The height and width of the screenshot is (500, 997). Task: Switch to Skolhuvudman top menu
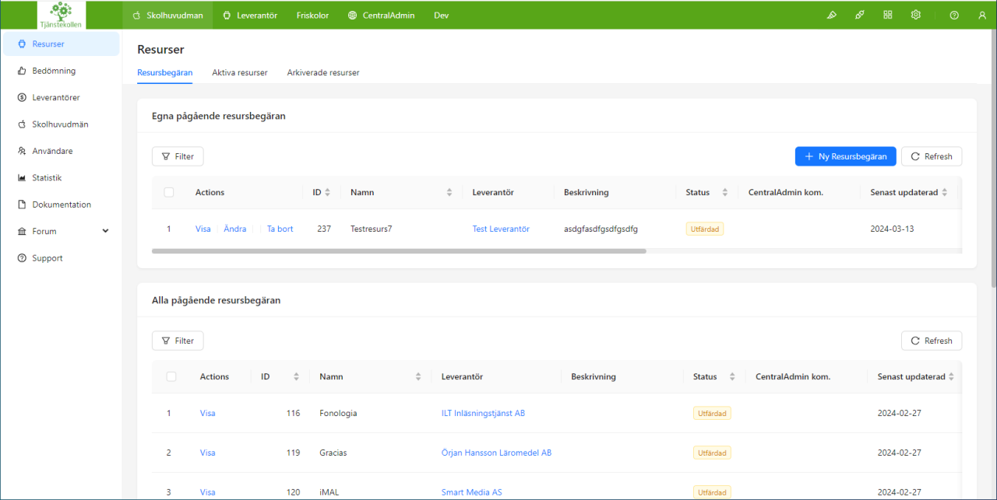tap(167, 15)
